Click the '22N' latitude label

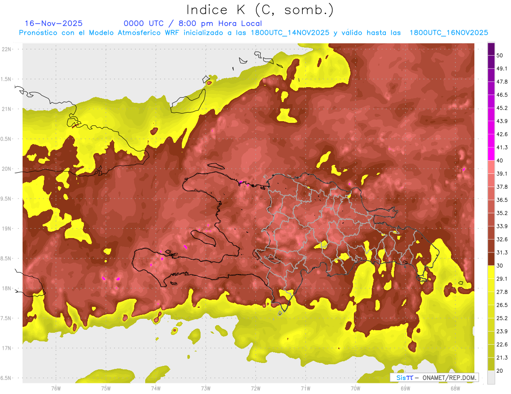click(7, 49)
